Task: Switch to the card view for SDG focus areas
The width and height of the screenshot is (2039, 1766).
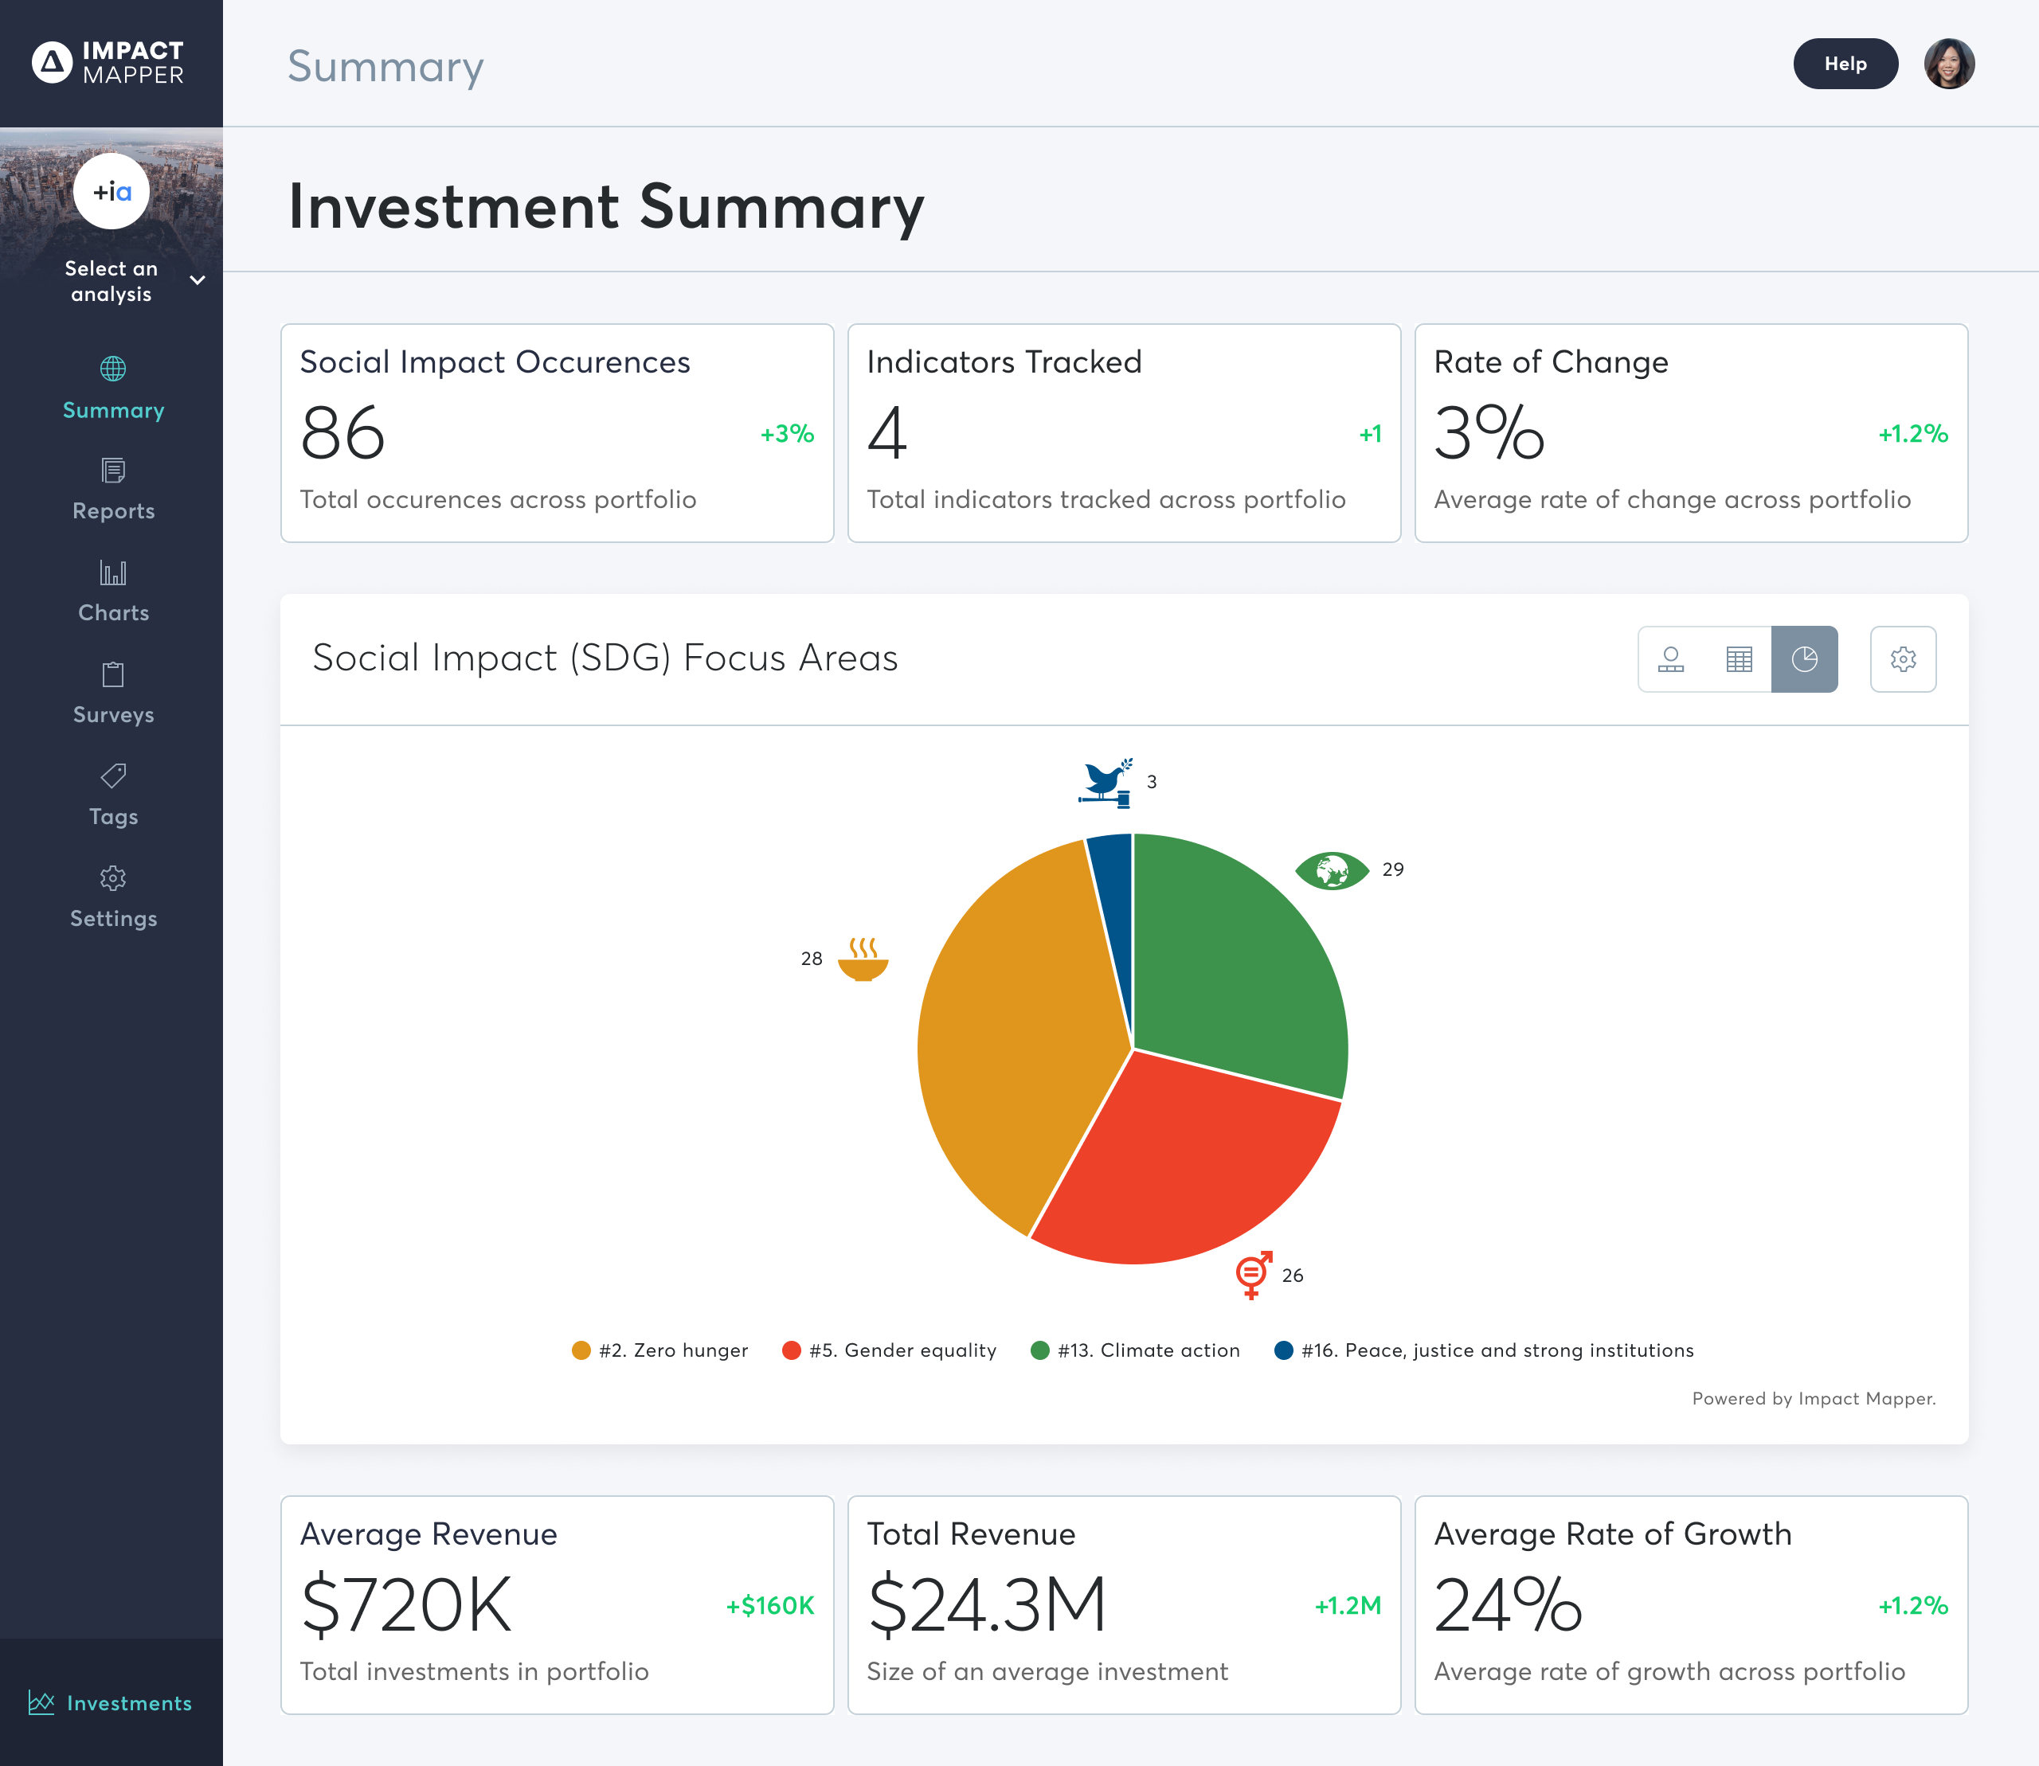Action: click(x=1671, y=659)
